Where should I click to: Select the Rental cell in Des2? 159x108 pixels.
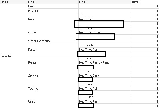click(53, 62)
